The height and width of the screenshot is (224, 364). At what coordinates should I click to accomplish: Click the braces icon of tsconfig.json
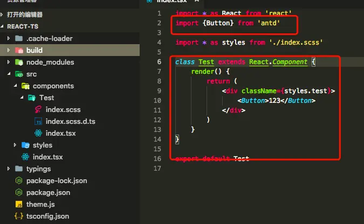point(19,216)
